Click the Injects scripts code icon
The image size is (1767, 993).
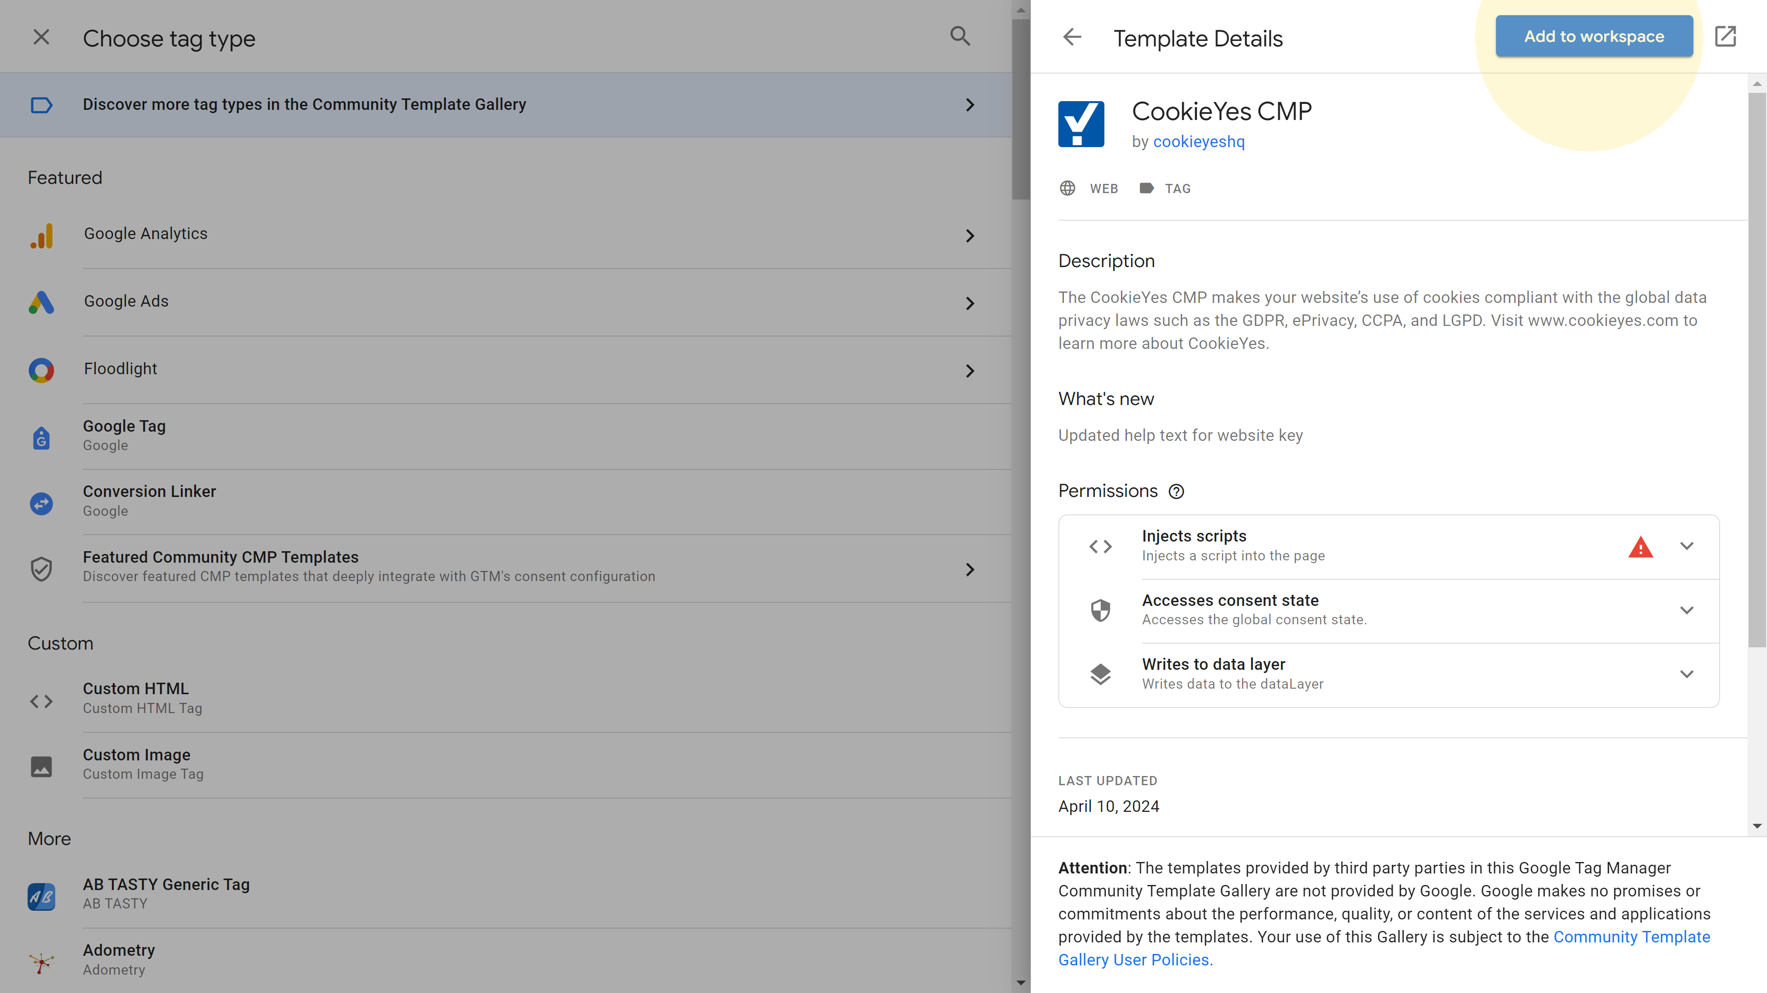tap(1100, 546)
